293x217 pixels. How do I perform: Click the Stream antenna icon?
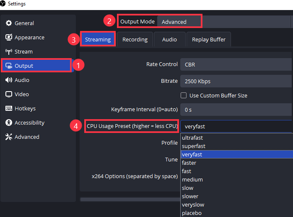point(9,52)
